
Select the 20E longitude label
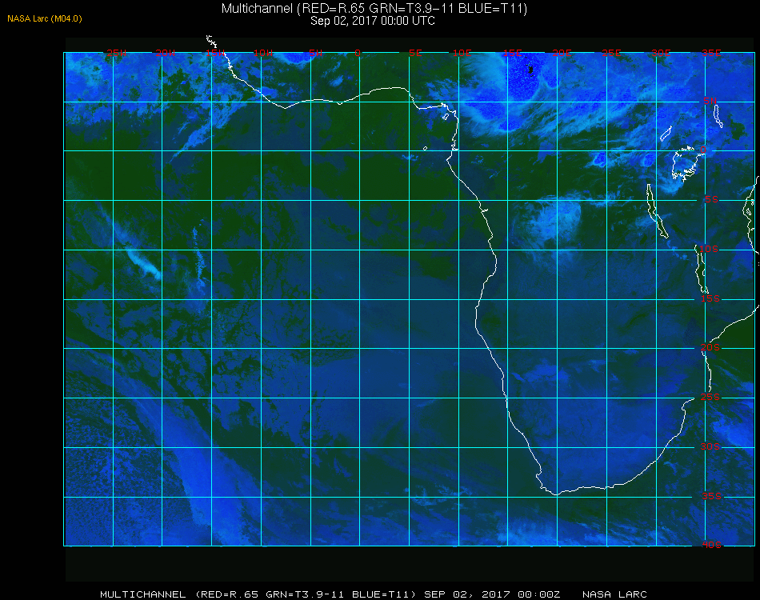(562, 53)
